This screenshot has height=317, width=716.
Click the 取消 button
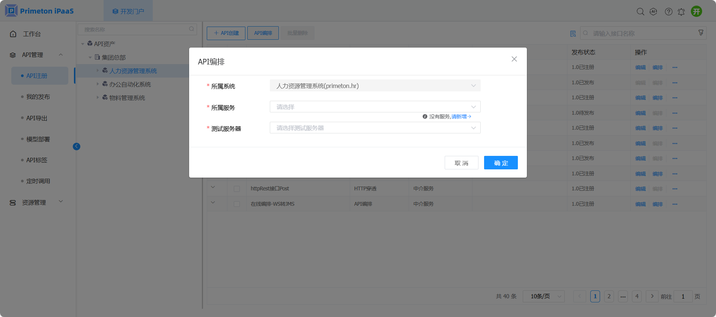pyautogui.click(x=461, y=163)
